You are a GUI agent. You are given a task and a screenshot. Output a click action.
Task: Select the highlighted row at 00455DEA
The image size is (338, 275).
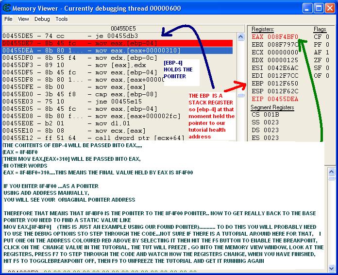pos(118,51)
